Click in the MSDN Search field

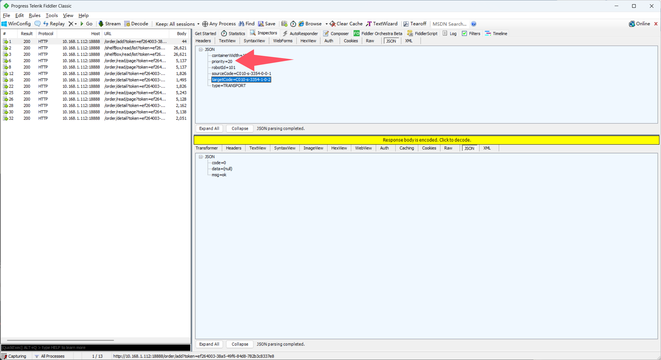tap(449, 24)
